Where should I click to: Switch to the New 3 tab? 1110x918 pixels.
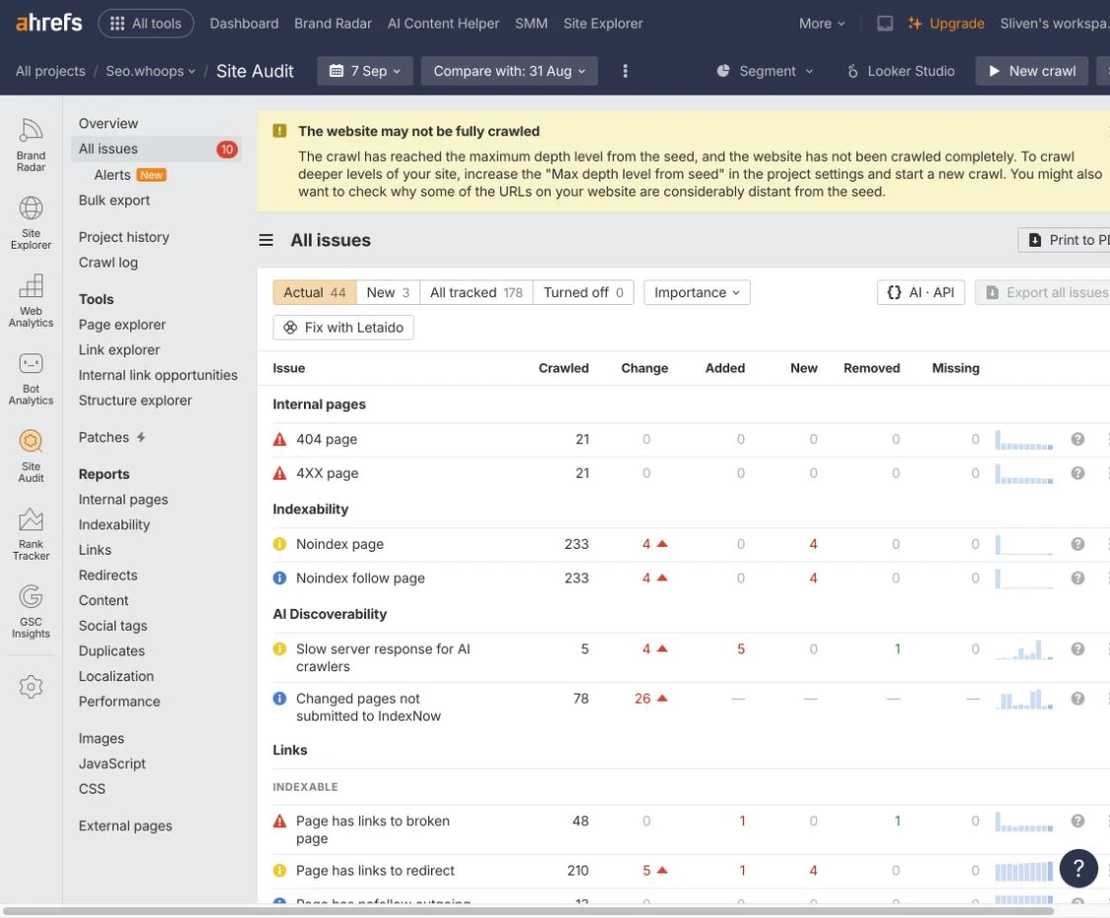click(388, 292)
